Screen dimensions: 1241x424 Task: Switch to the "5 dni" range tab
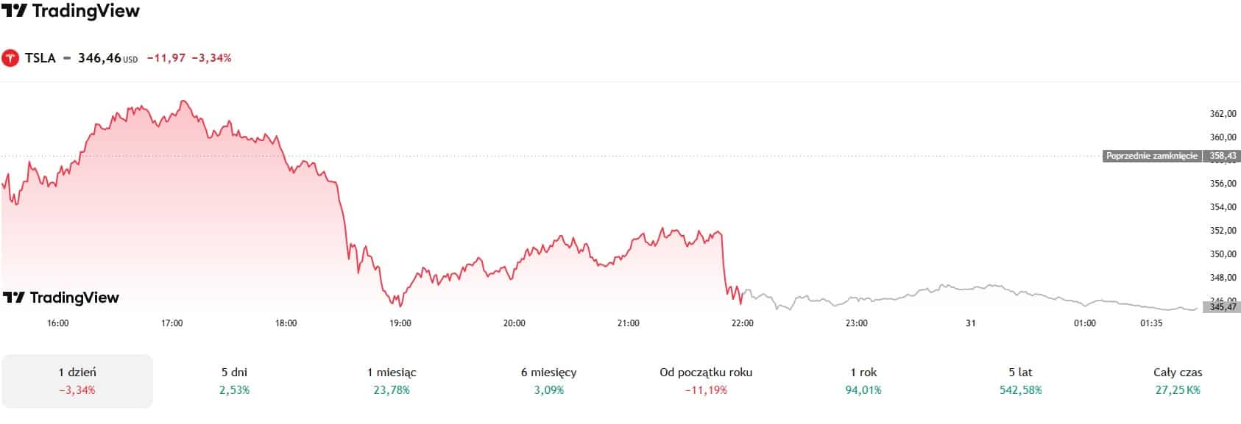point(234,381)
